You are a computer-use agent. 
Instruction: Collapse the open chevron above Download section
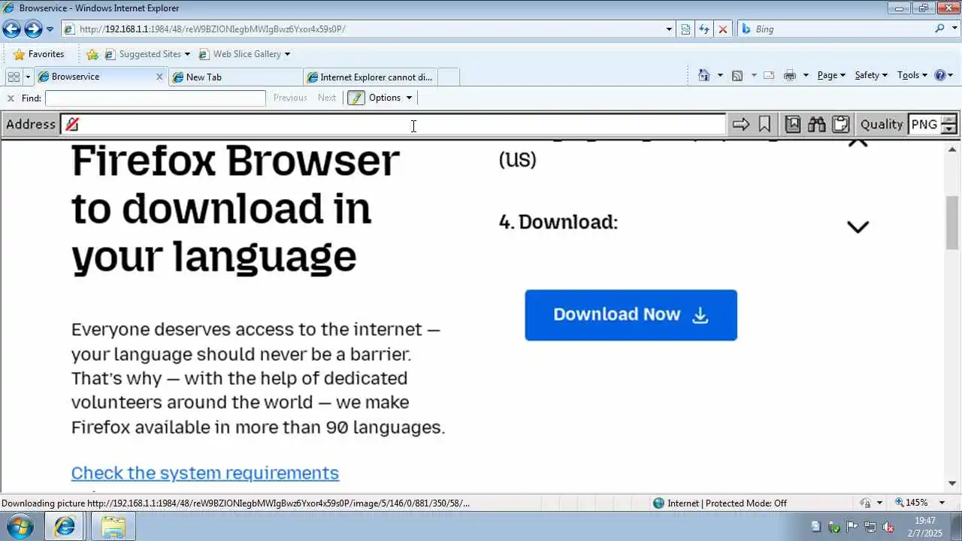click(x=858, y=143)
